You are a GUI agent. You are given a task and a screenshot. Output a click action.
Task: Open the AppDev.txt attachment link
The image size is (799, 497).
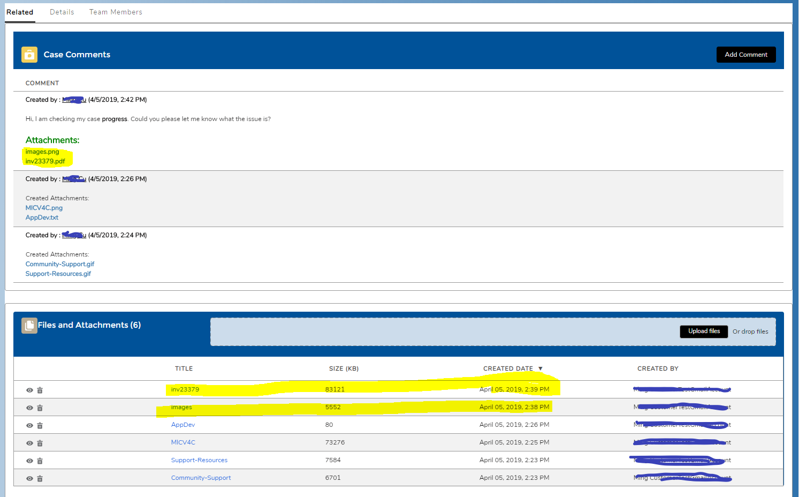point(42,217)
